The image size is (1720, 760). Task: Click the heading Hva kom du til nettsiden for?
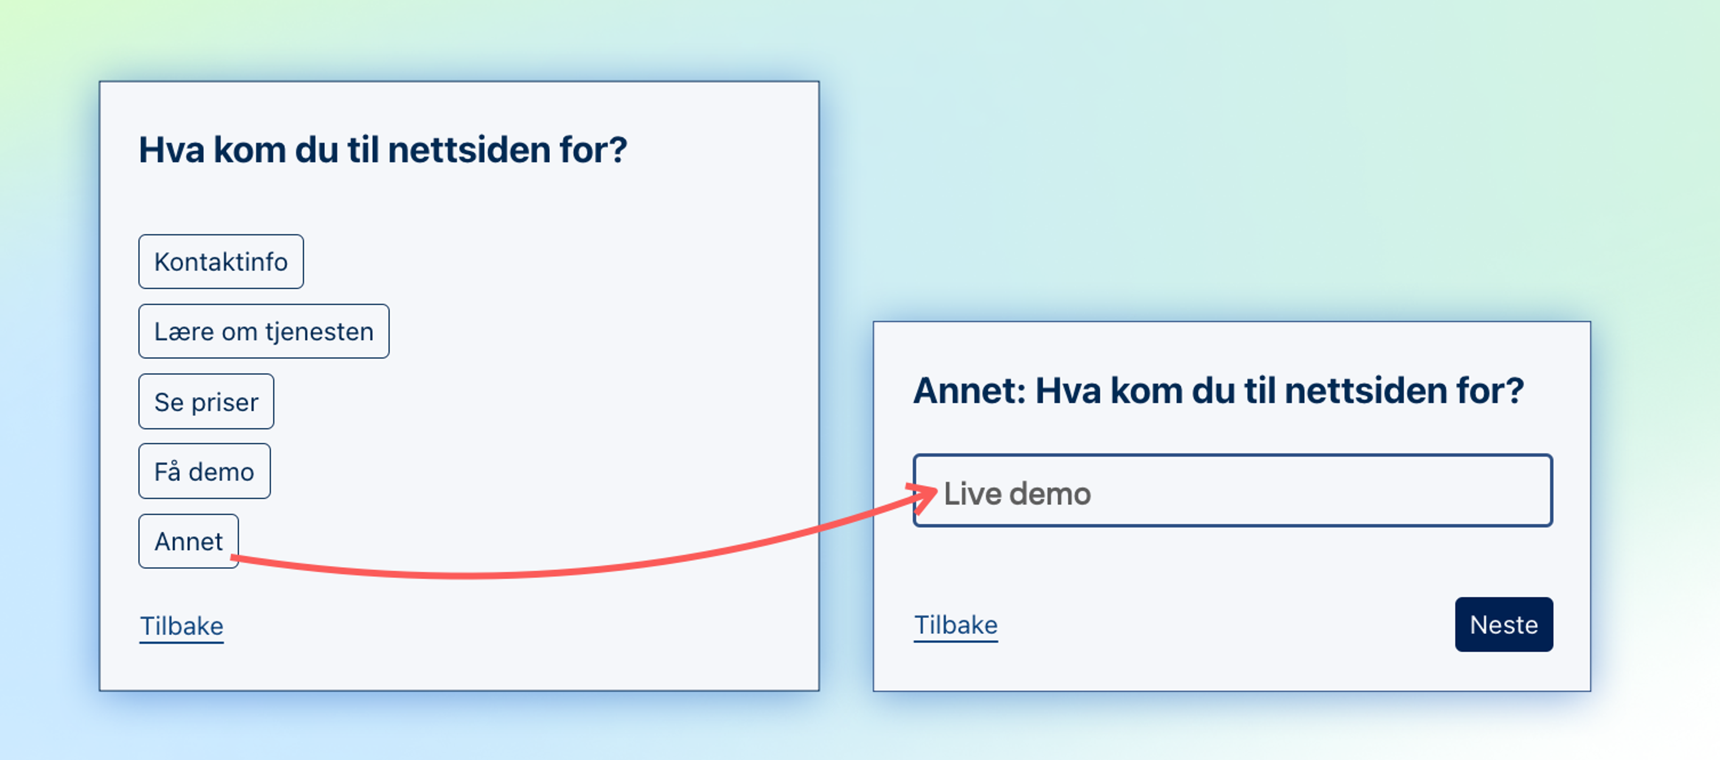383,149
